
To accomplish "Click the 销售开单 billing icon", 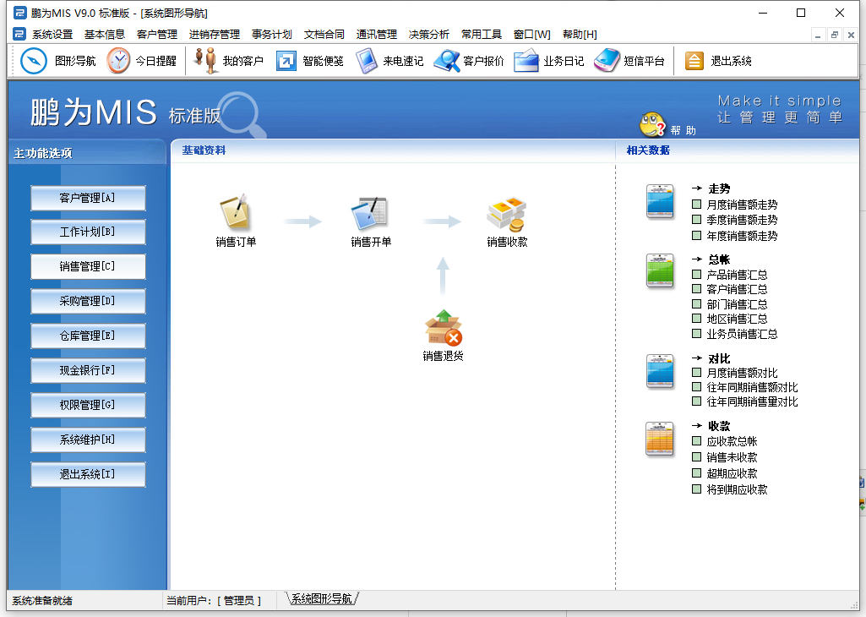I will point(370,213).
